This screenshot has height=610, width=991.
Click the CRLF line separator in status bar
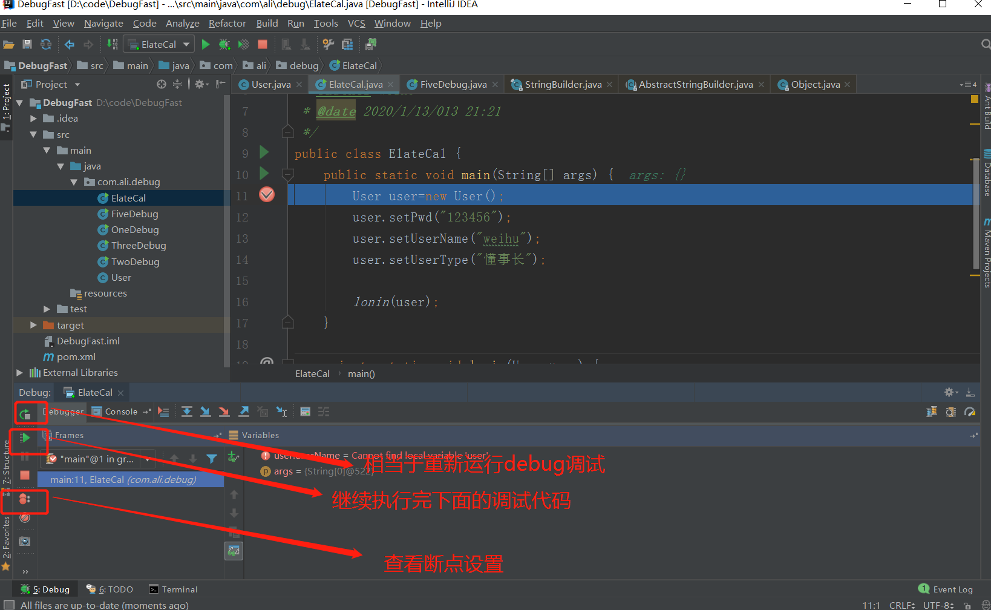(902, 605)
